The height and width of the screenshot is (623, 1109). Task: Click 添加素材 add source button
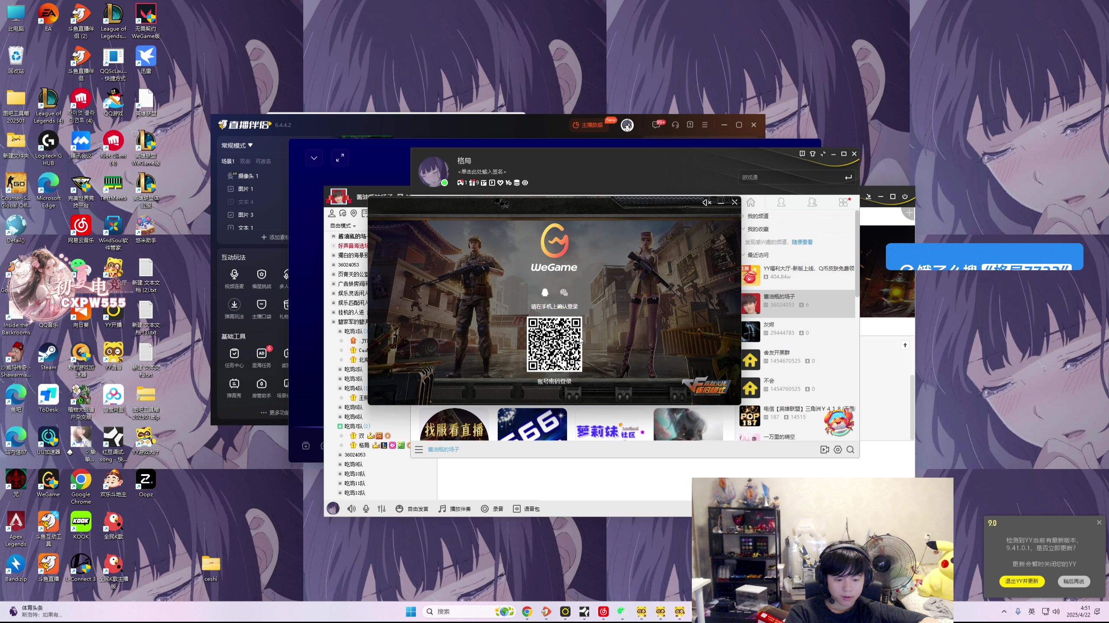(275, 238)
